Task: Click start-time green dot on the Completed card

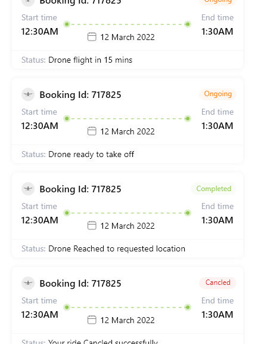Action: coord(67,213)
